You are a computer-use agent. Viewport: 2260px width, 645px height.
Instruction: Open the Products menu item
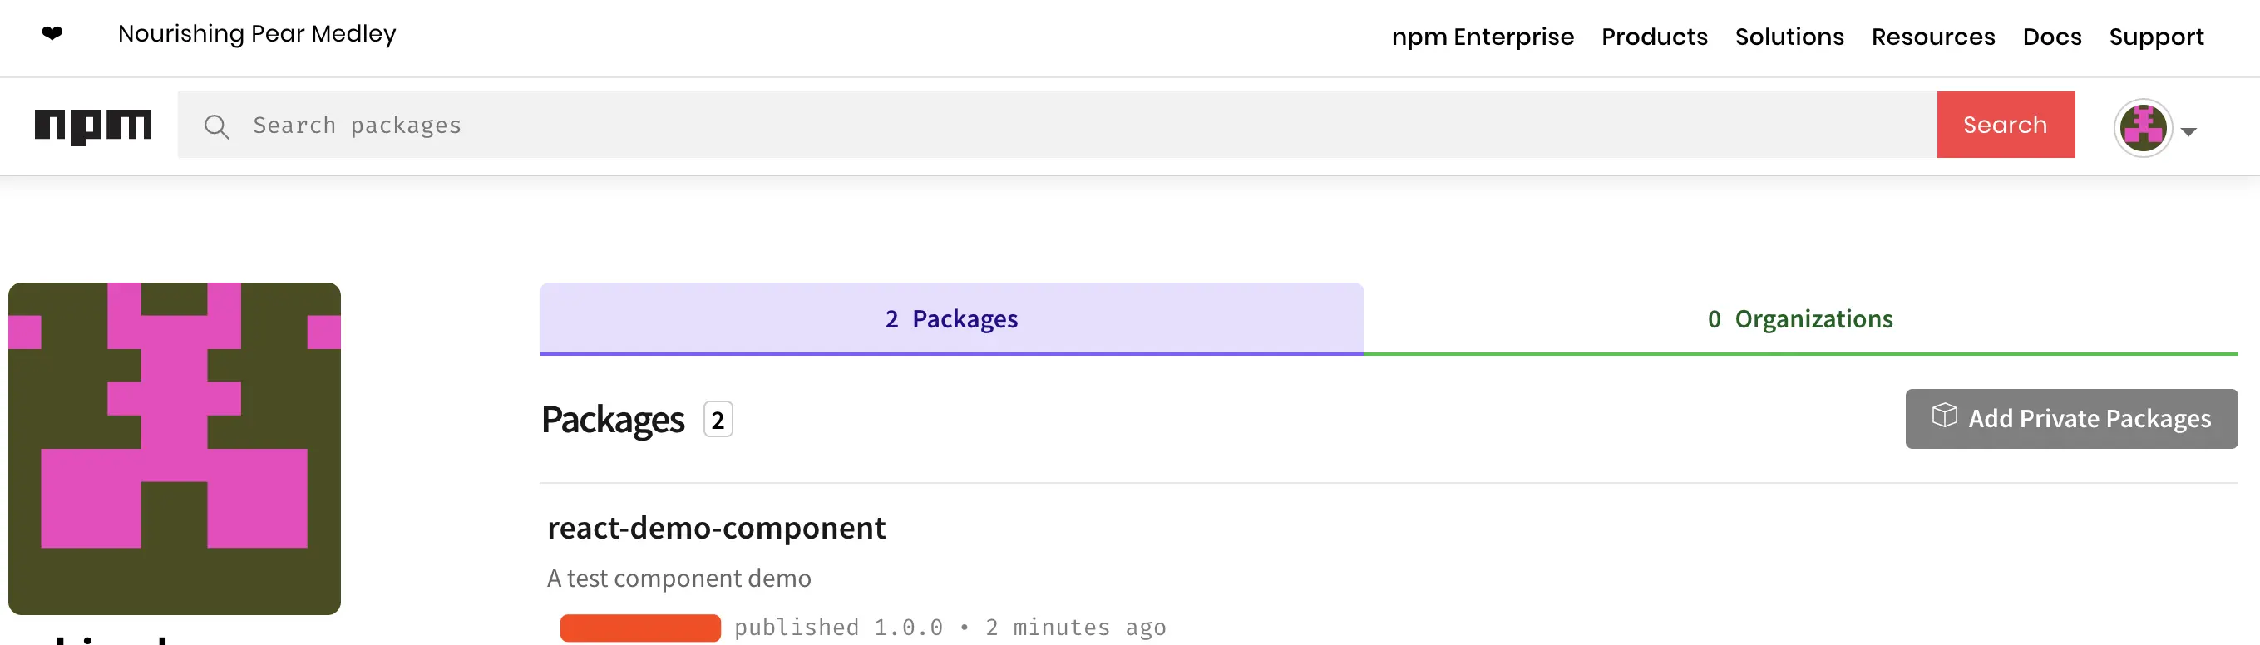click(x=1654, y=37)
